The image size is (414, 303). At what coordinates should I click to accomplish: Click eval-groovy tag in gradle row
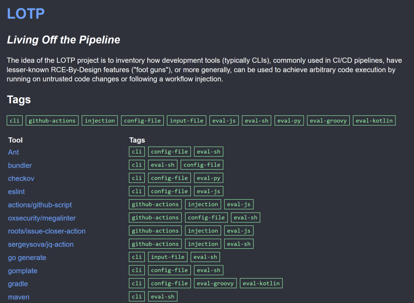215,283
